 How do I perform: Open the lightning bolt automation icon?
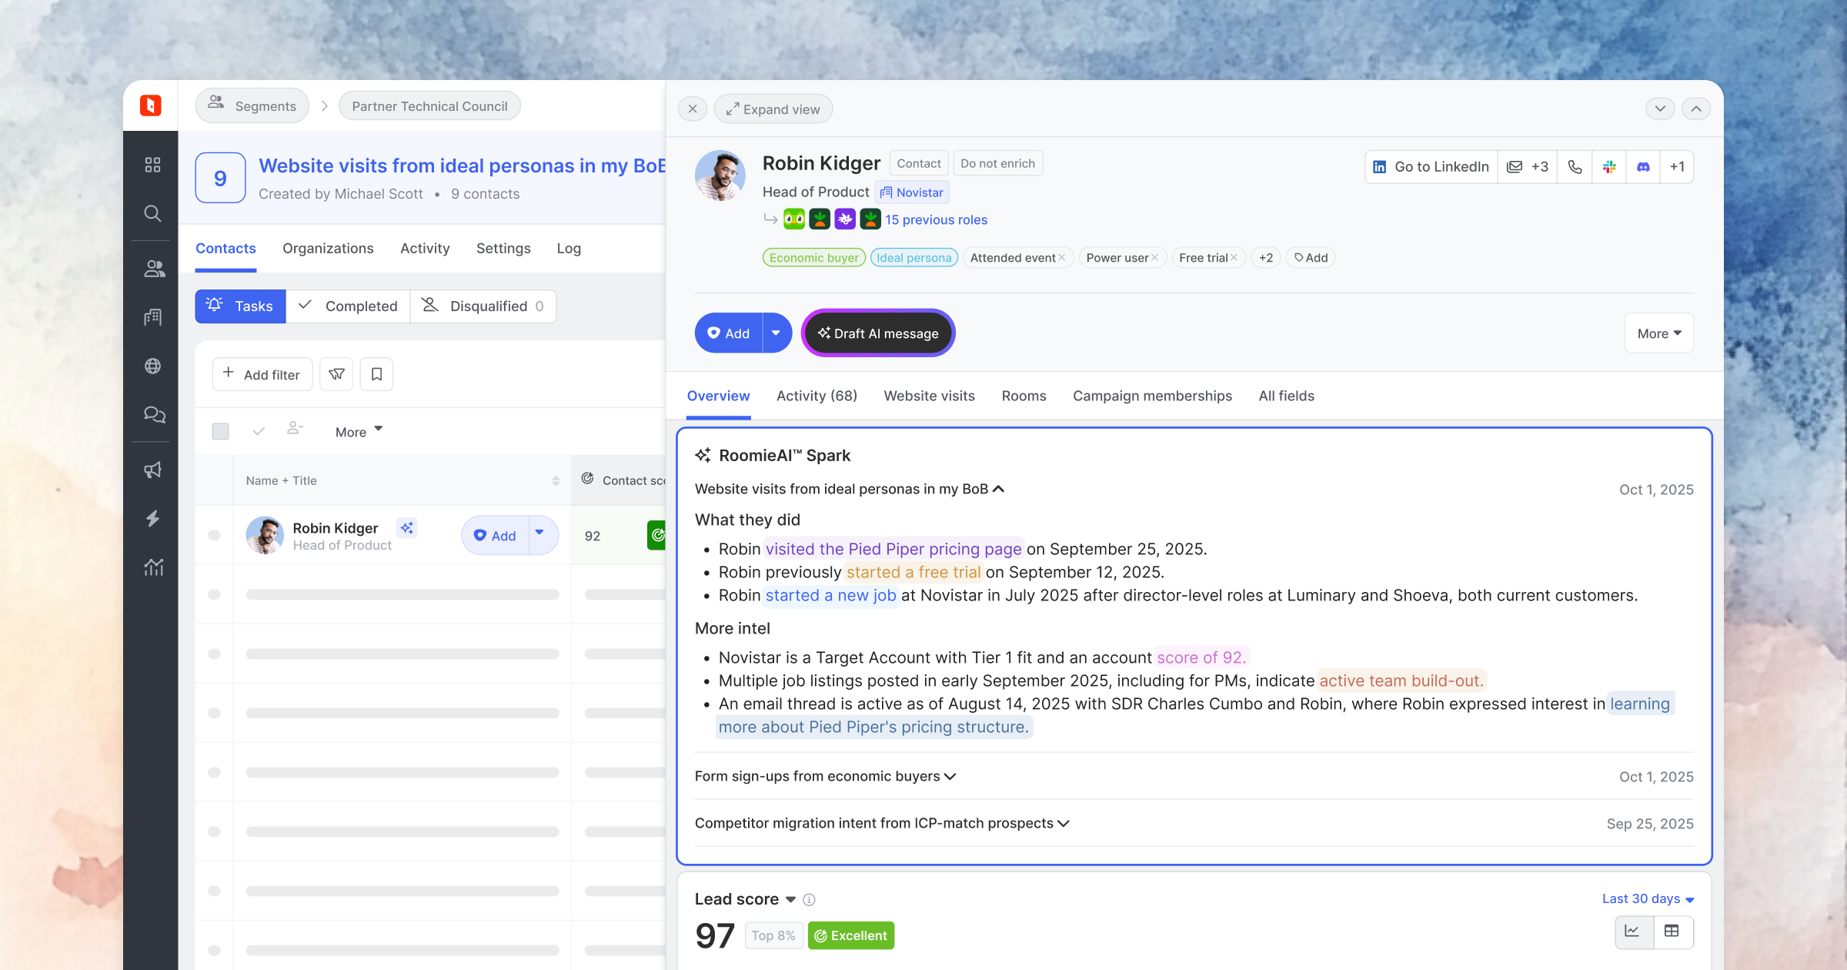tap(152, 519)
